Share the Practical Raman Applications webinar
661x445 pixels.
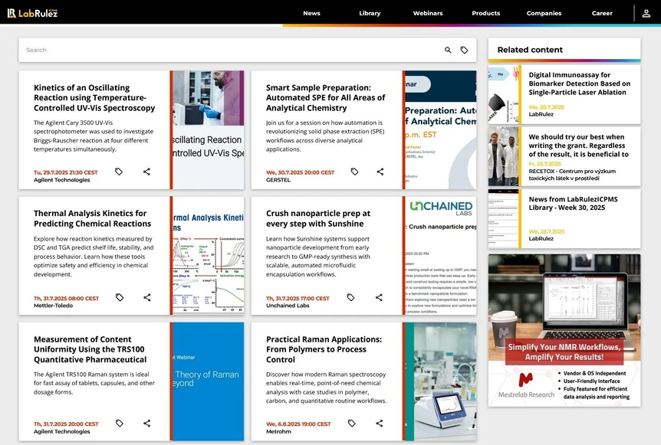380,423
